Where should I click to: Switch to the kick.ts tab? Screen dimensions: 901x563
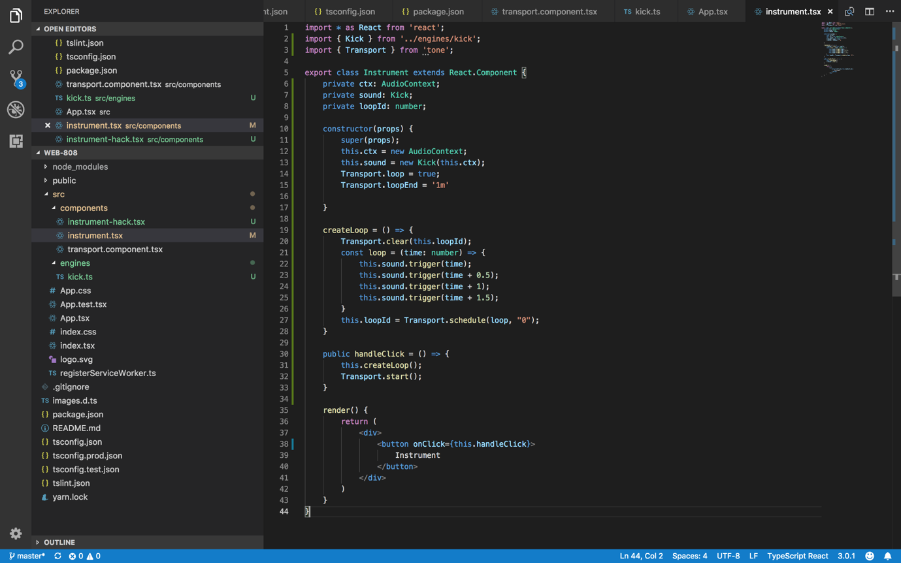coord(647,11)
